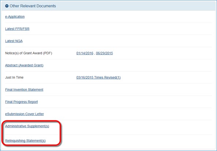Open the e-Application link
This screenshot has height=151, width=217.
[x=15, y=17]
